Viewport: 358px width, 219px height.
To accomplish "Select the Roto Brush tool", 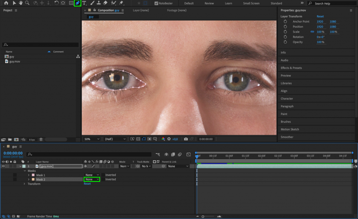I will point(113,3).
